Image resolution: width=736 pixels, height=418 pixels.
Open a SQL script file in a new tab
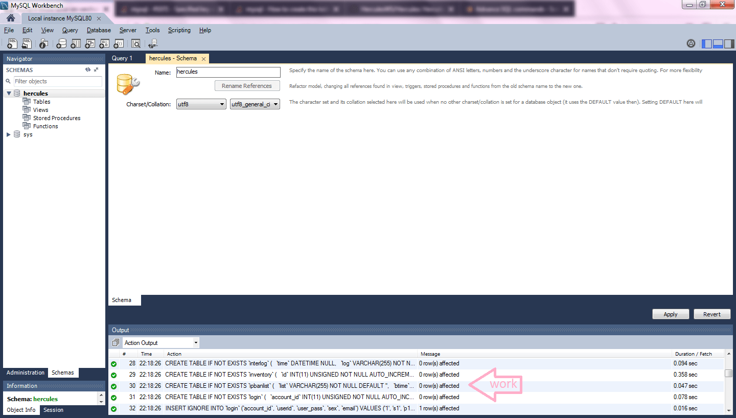27,43
